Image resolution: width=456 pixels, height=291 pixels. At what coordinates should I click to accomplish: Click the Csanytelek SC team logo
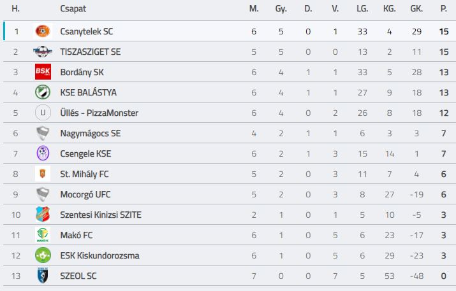click(43, 31)
